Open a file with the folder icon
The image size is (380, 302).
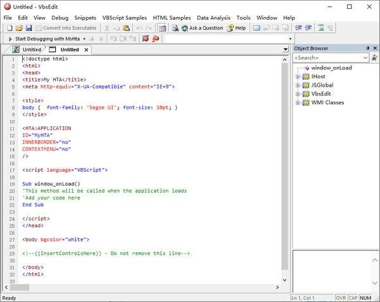(x=19, y=28)
